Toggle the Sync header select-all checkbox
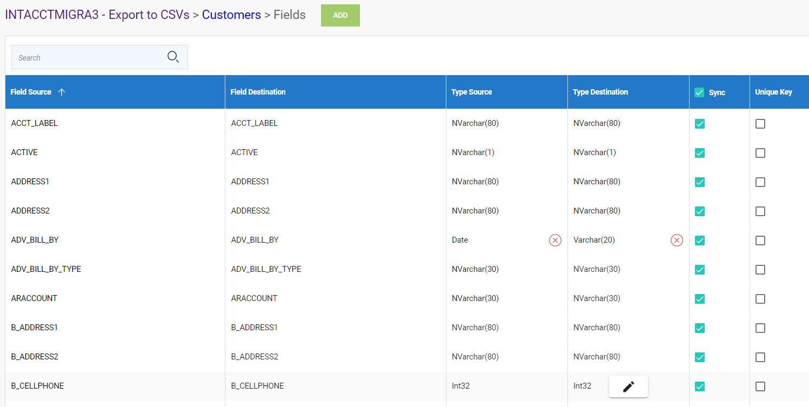Screen dimensions: 809x407 (699, 92)
